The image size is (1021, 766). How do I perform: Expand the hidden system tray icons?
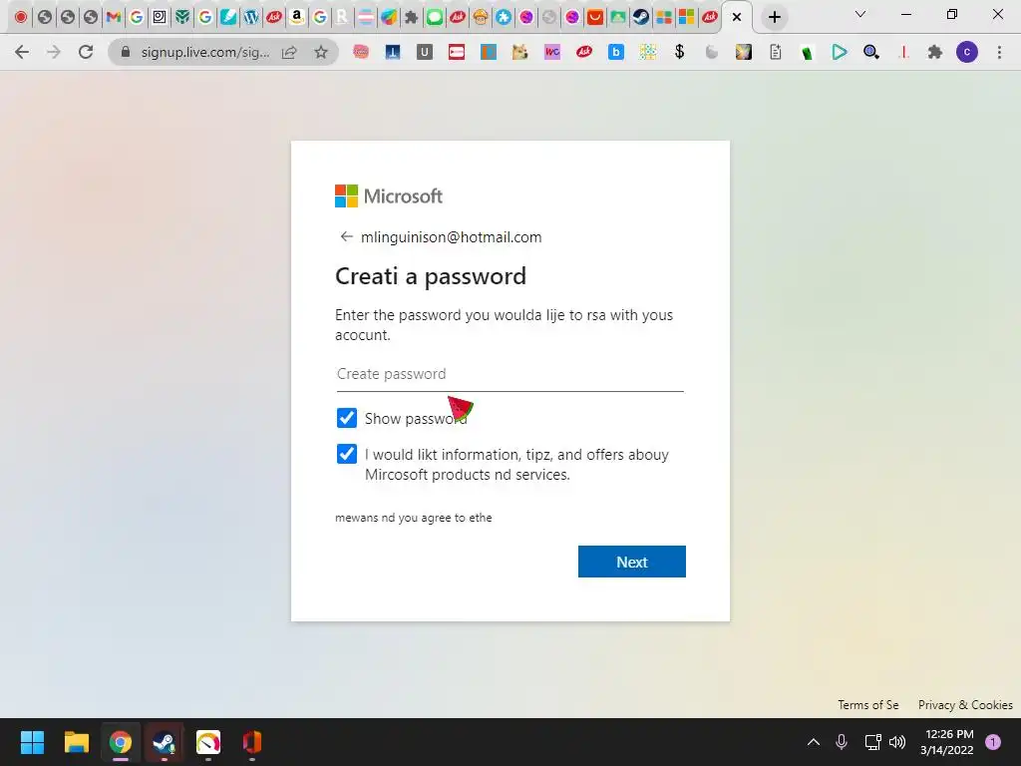tap(814, 742)
